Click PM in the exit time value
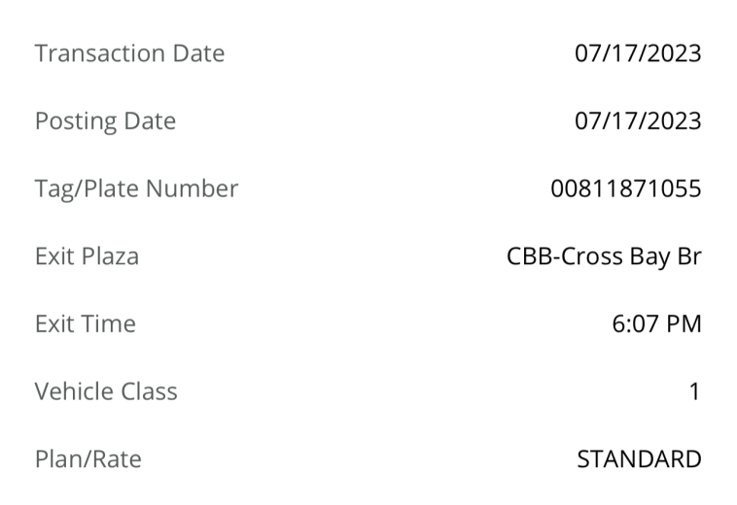The height and width of the screenshot is (505, 737). point(684,323)
